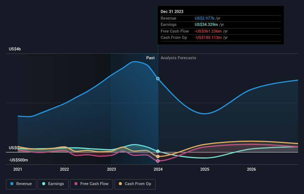304x194 pixels.
Task: Select the 2023 x-axis label
Action: click(111, 169)
